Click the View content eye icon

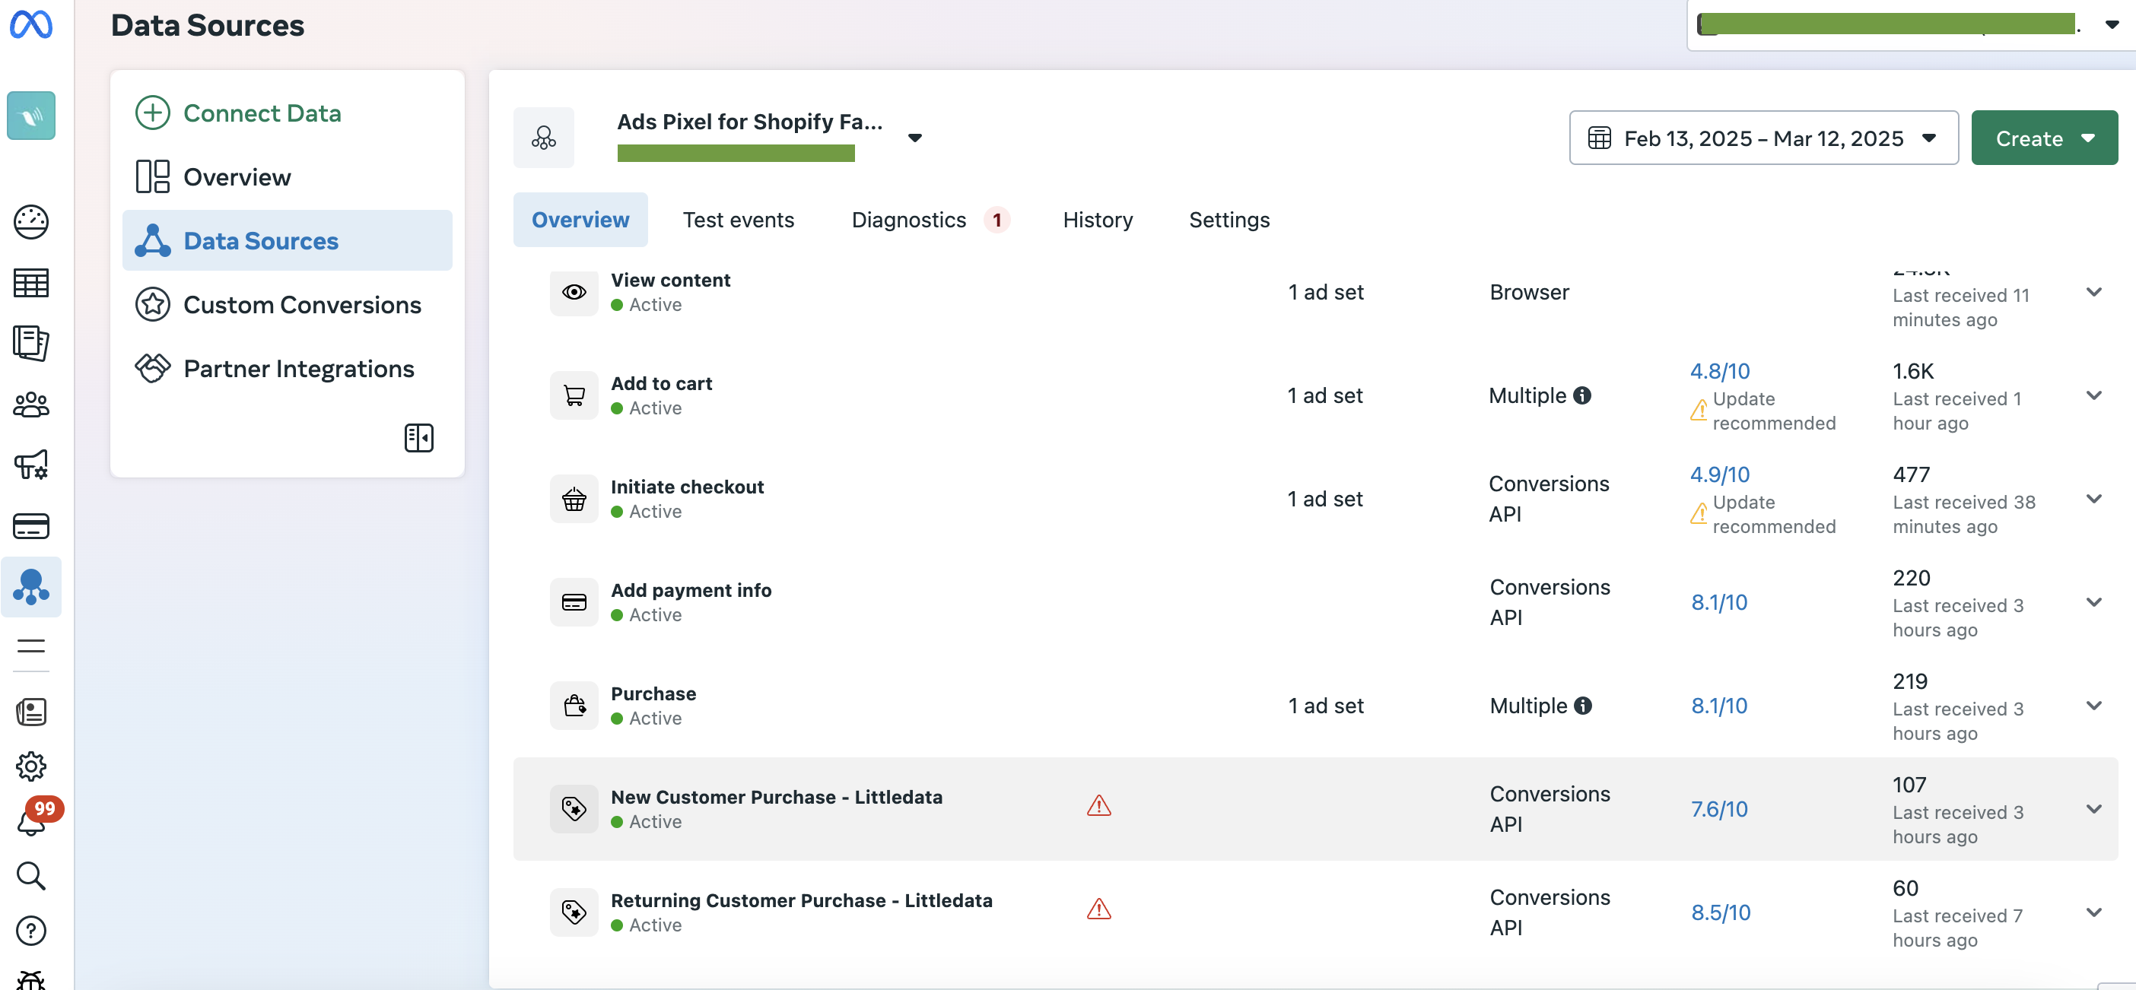[x=574, y=292]
